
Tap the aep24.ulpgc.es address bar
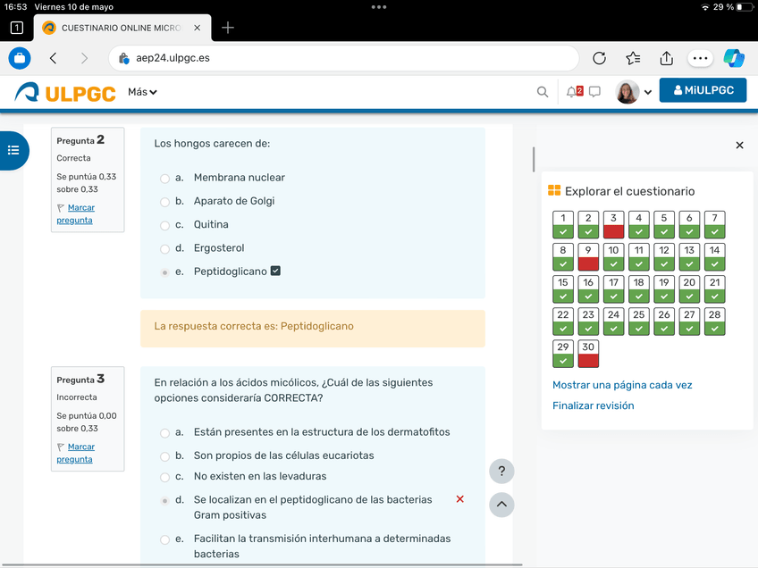344,58
